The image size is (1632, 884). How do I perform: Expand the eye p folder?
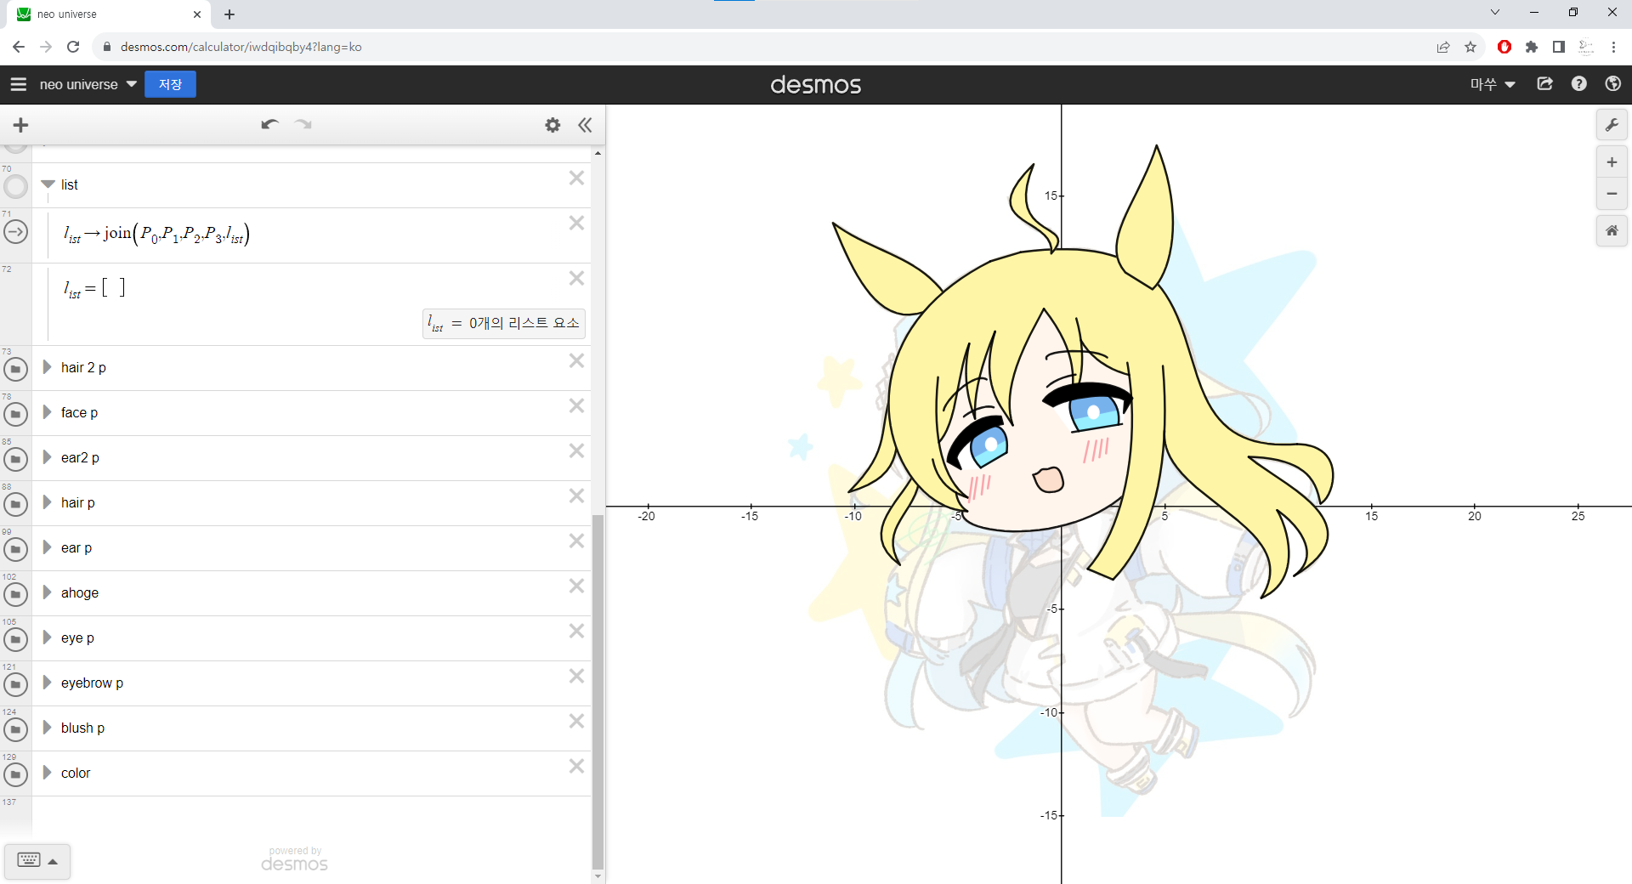[x=48, y=637]
